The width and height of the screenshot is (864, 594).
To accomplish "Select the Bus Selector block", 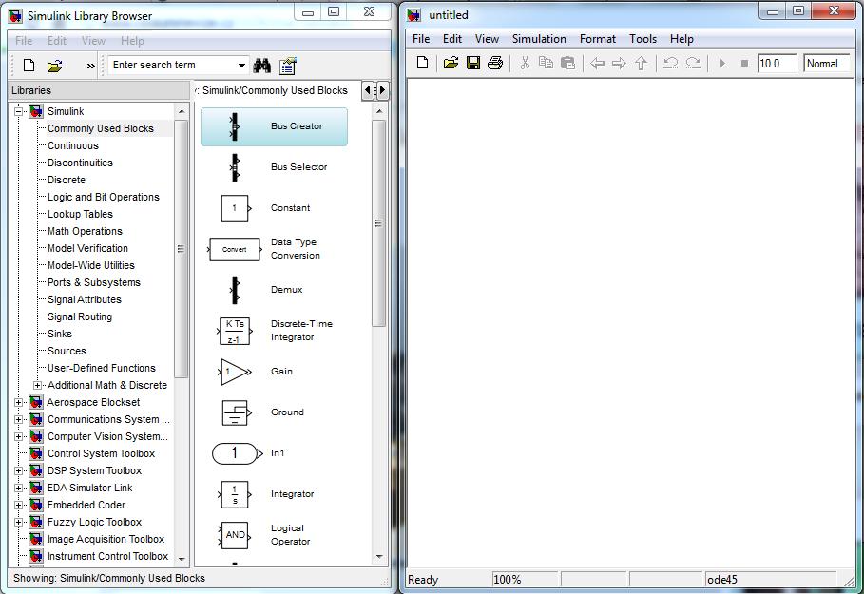I will click(274, 167).
